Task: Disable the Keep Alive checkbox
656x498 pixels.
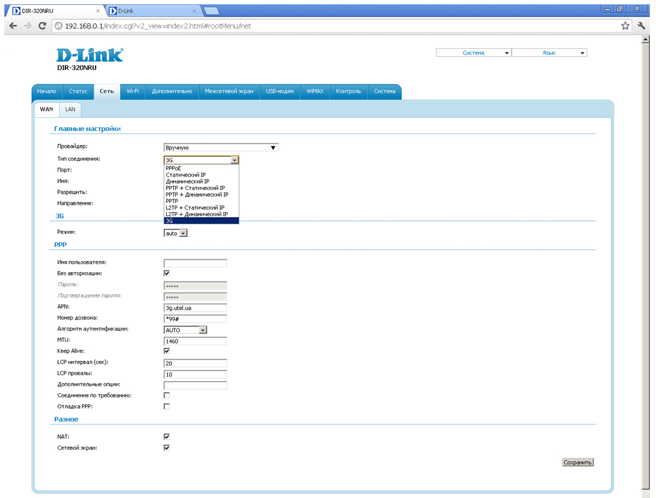Action: 167,351
